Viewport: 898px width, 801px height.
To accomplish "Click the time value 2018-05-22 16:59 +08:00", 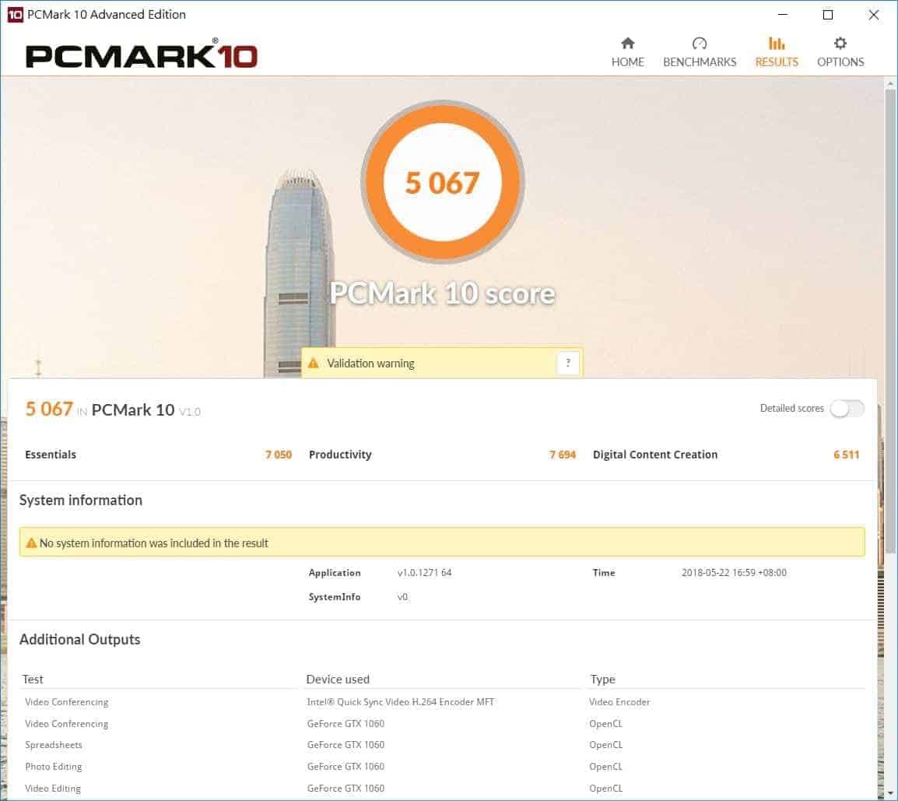I will pyautogui.click(x=734, y=573).
